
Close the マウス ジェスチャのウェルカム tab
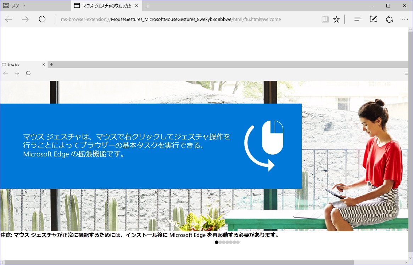(x=136, y=6)
